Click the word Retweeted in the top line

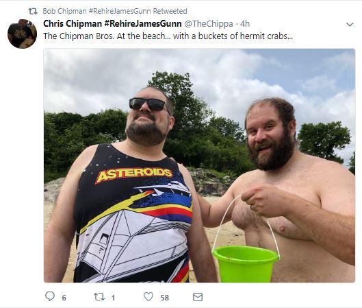[170, 11]
